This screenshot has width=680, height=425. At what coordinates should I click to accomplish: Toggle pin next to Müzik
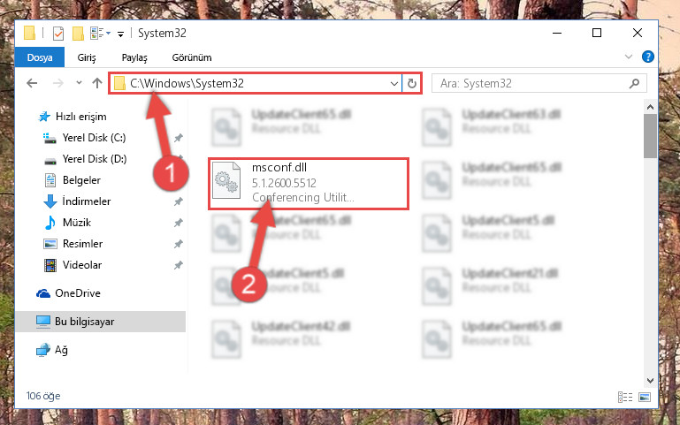coord(178,223)
